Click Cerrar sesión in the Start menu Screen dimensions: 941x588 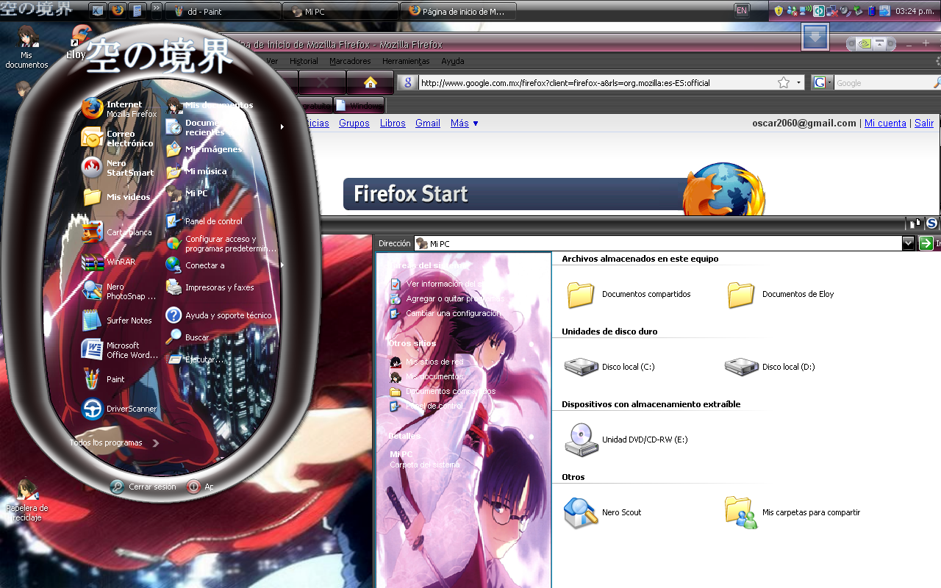coord(143,487)
